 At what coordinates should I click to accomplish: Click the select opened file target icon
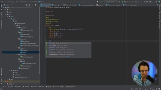[x=26, y=5]
